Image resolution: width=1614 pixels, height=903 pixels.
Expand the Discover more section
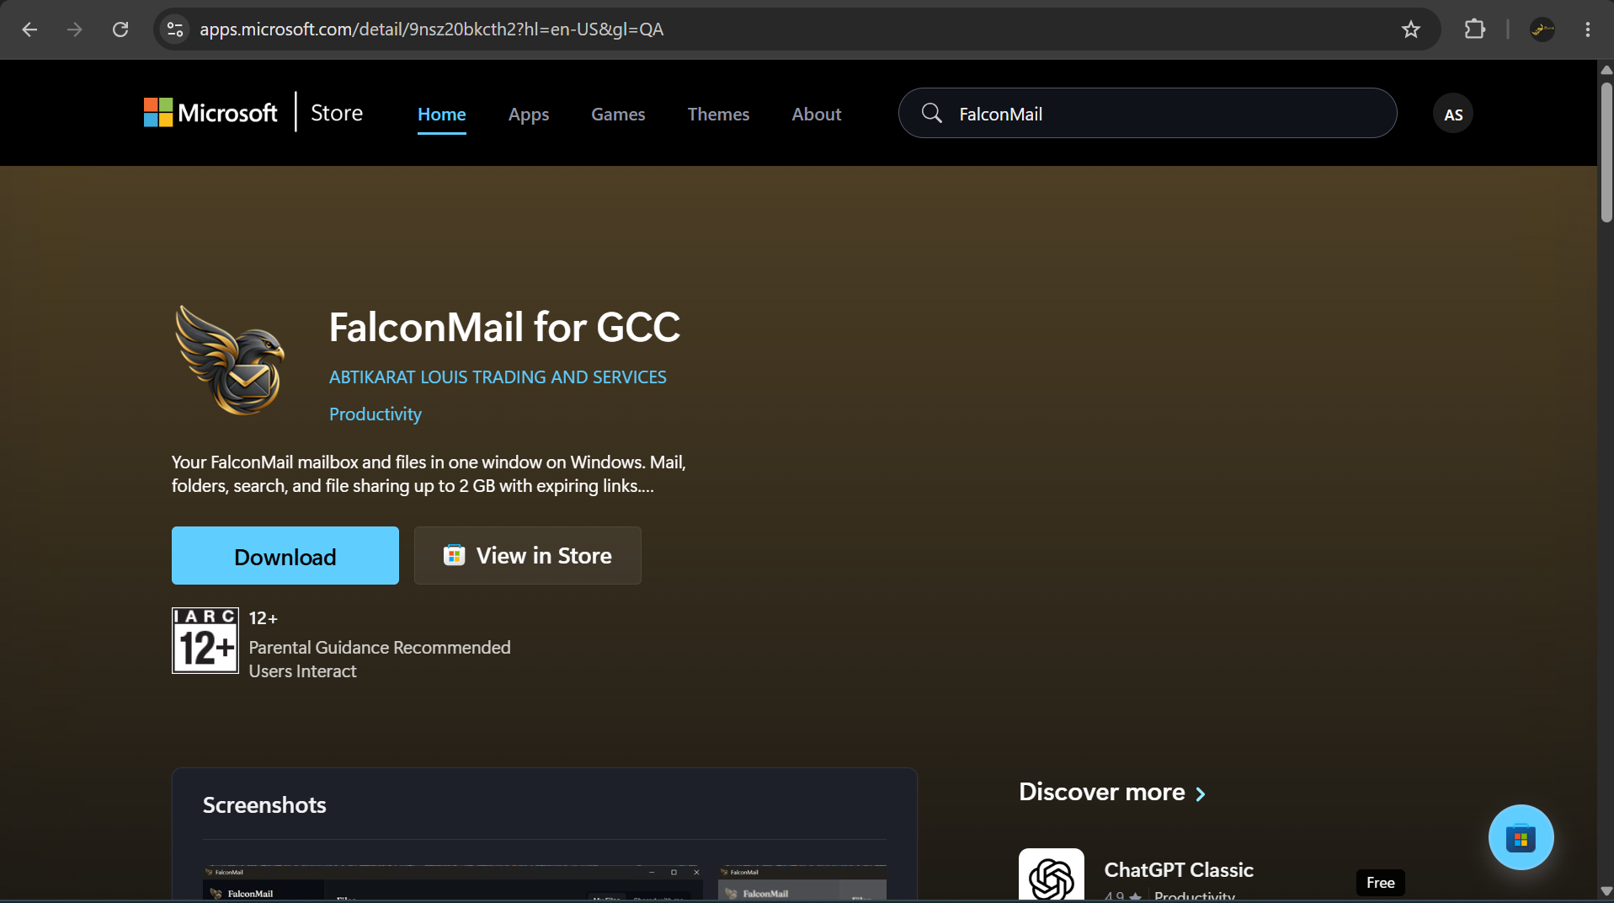tap(1112, 793)
